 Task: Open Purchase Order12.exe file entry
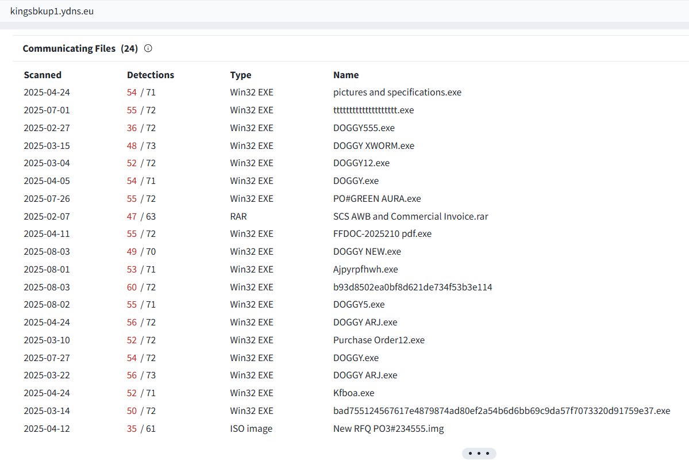point(379,340)
